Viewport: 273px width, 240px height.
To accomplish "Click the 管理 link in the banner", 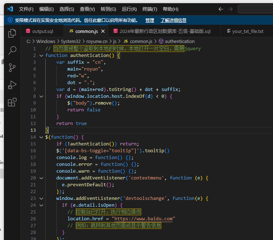I will (150, 20).
